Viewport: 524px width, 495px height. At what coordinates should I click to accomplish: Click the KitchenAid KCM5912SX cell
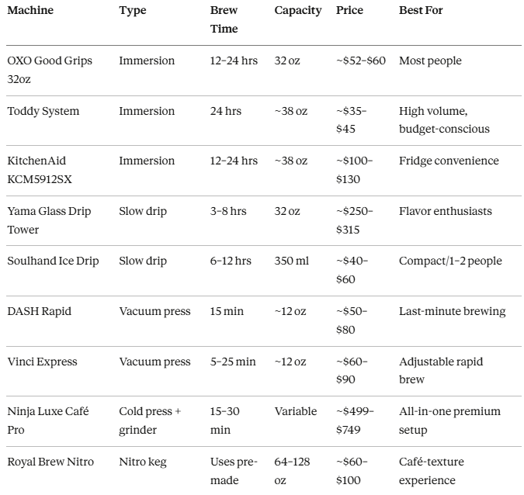[x=47, y=170]
